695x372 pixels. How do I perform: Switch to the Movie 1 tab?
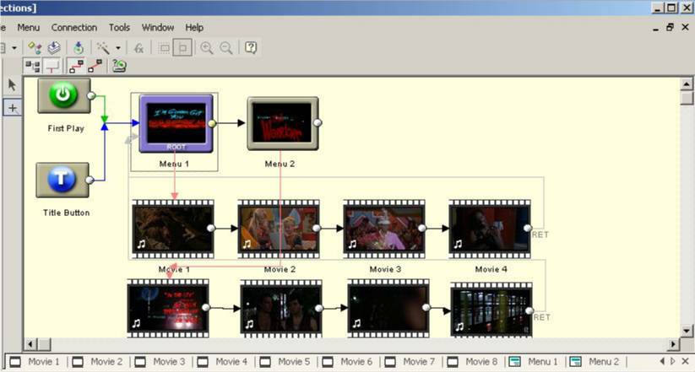click(x=35, y=362)
